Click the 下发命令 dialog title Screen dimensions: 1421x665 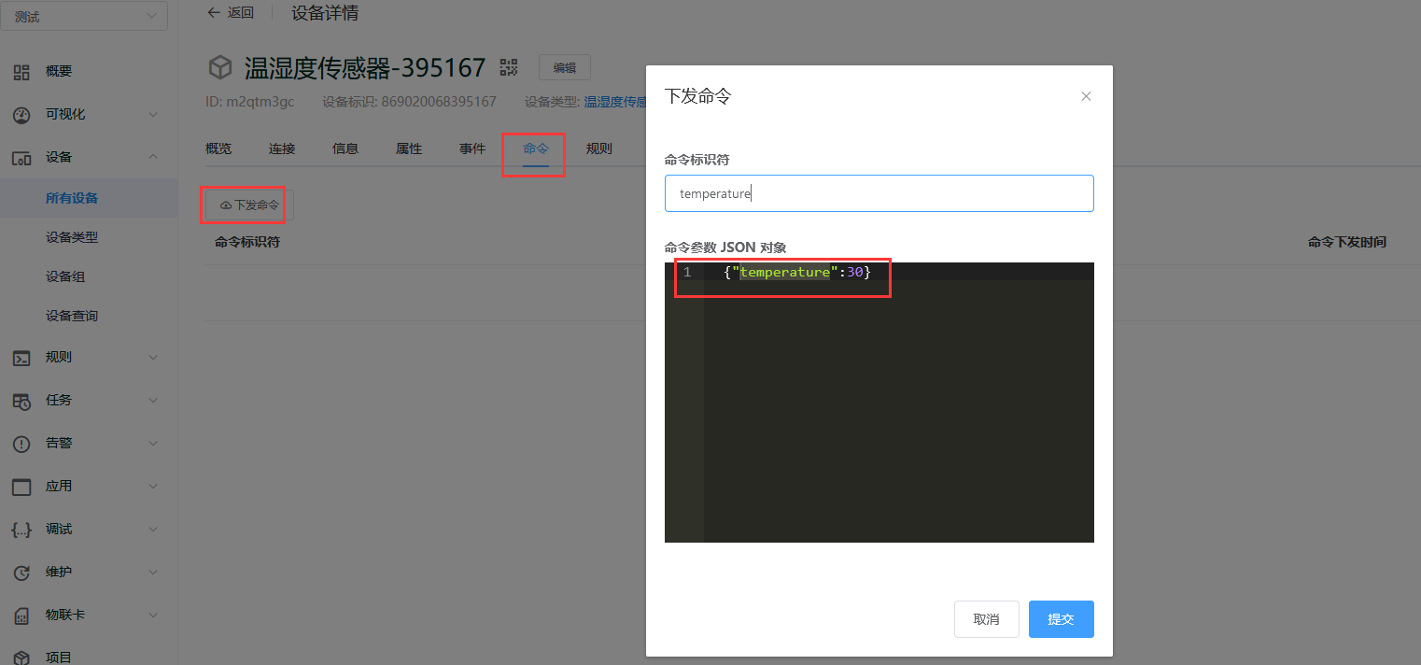click(x=697, y=96)
